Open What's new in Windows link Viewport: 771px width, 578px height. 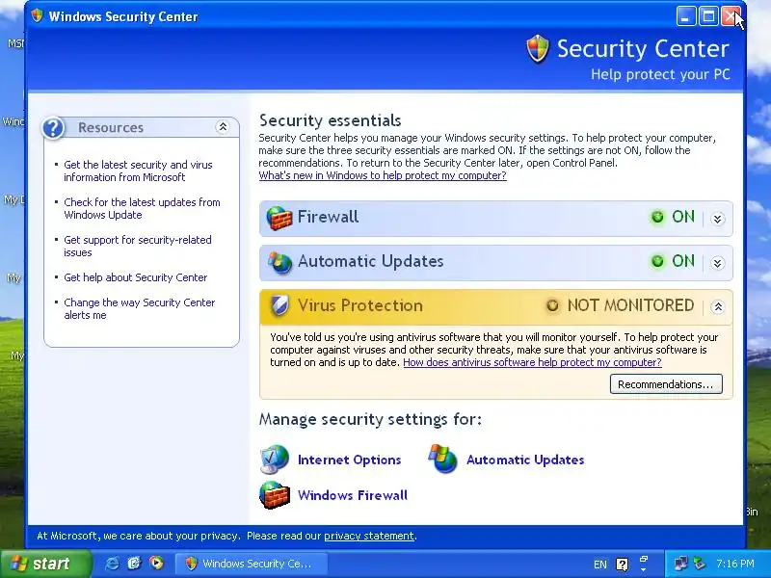point(383,175)
